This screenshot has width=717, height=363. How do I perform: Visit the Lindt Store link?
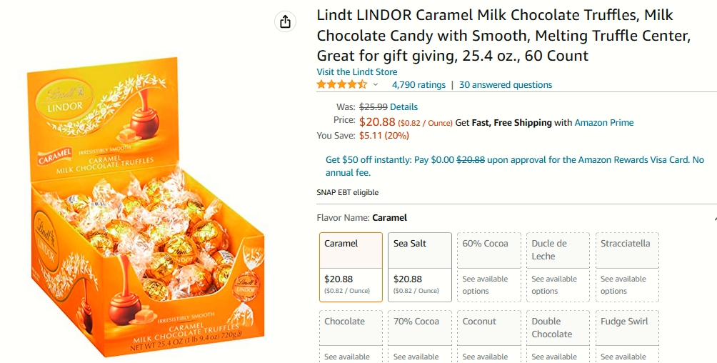coord(356,72)
